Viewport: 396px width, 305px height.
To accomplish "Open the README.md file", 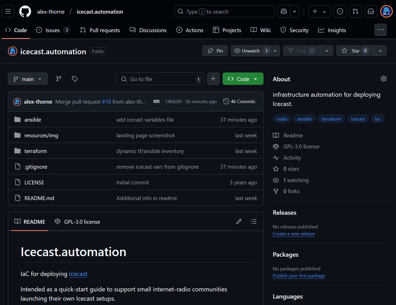I will (39, 198).
